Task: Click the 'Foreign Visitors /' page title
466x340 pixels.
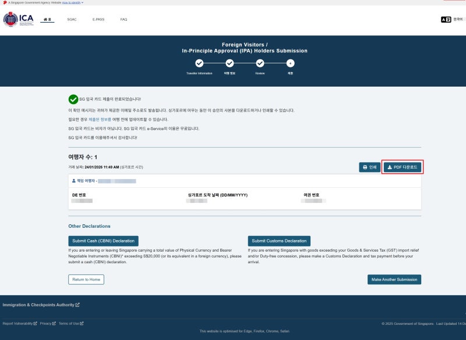Action: pyautogui.click(x=245, y=45)
